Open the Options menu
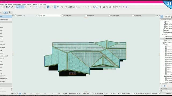Screen dimensions: 172x96 (x=24, y=4)
